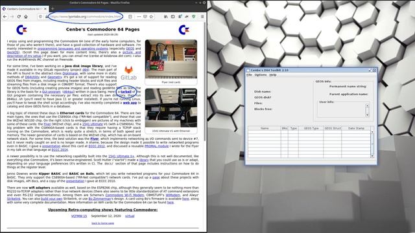Click the GEOS Struct column header

(x=333, y=128)
